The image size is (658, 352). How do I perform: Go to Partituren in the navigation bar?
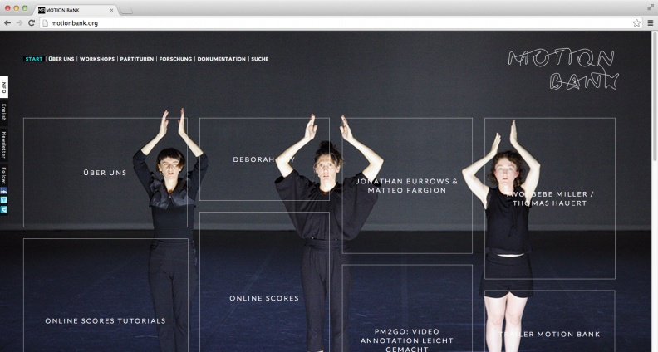(136, 59)
